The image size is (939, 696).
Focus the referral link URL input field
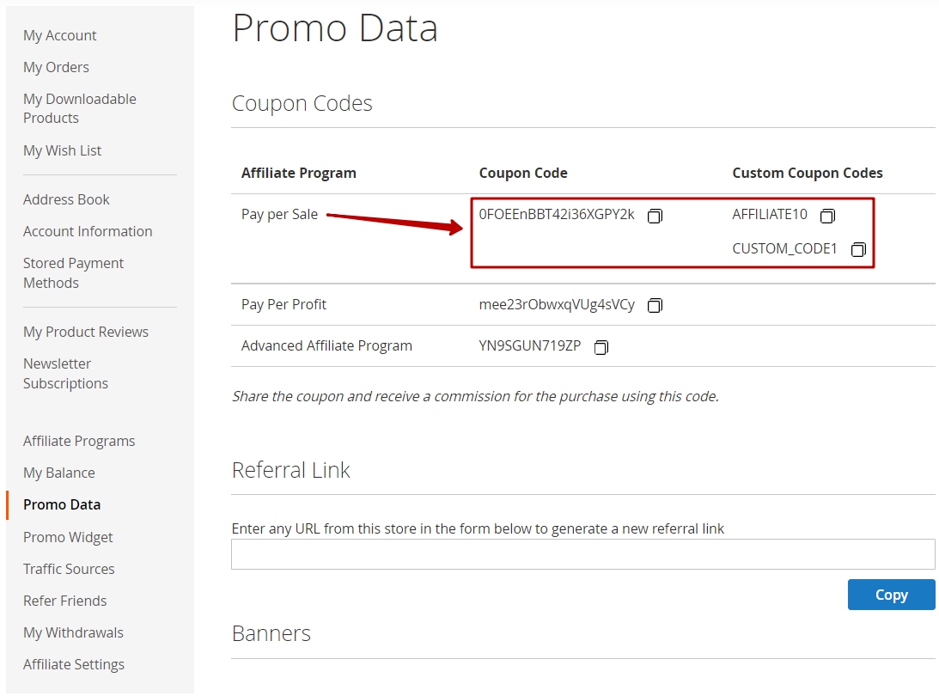(x=582, y=554)
